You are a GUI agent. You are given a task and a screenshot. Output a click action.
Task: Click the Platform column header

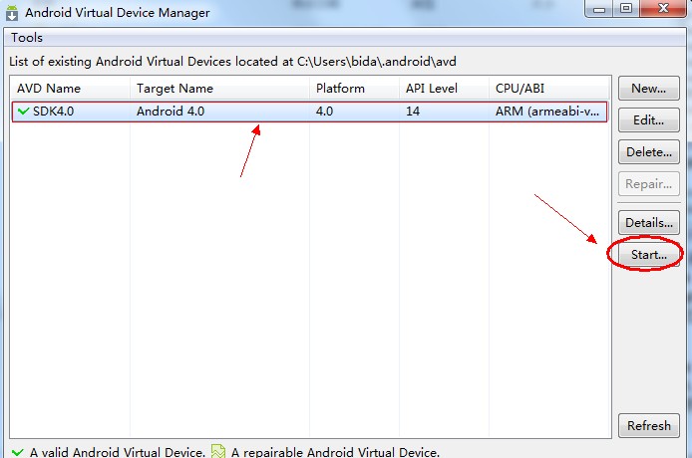pos(354,89)
